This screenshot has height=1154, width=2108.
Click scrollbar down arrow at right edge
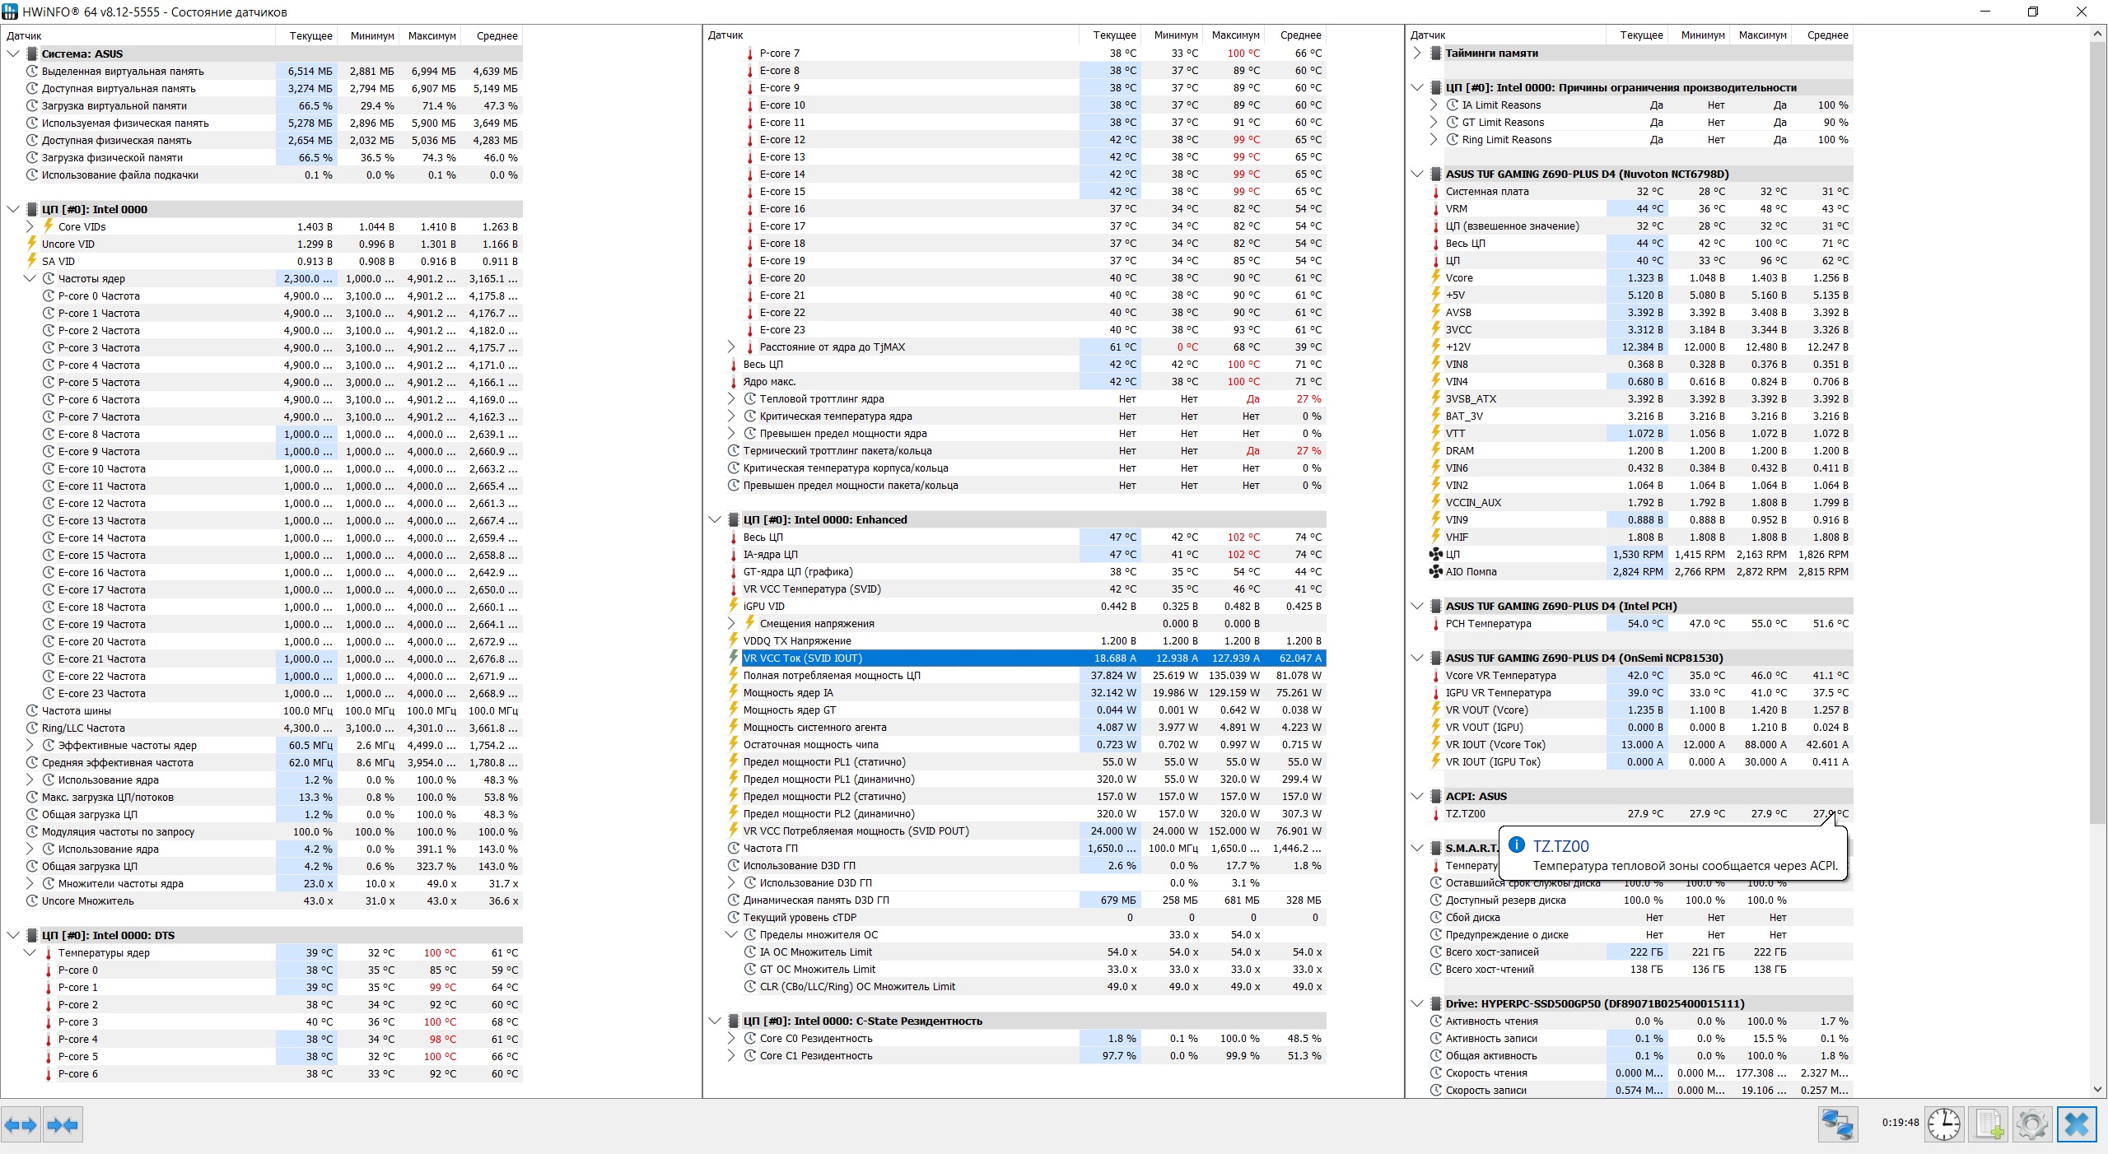coord(2098,1089)
